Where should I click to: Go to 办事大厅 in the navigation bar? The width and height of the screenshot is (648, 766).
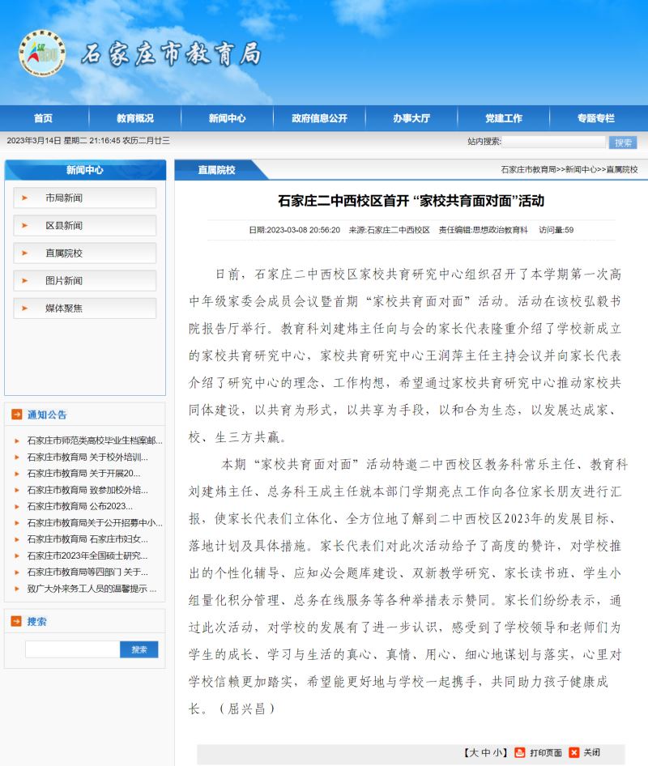411,118
